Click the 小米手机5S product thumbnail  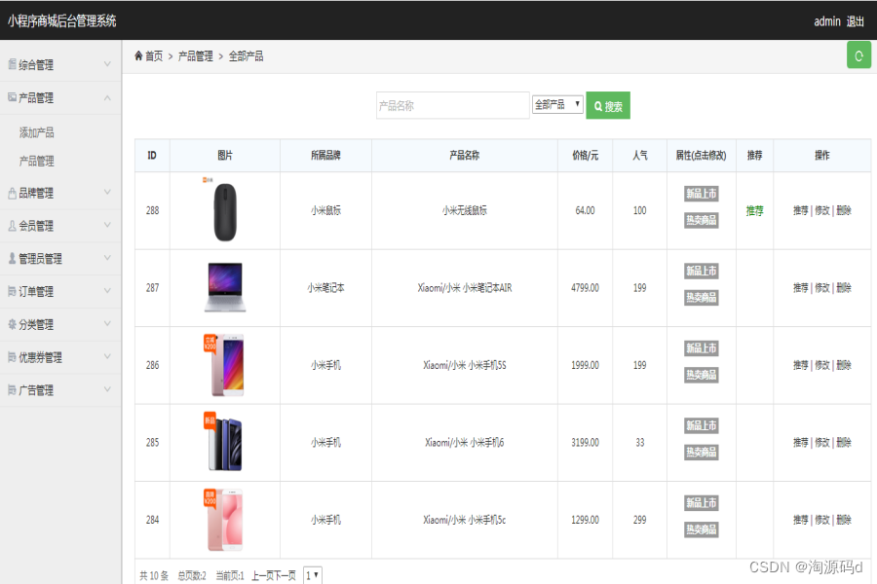(x=225, y=365)
